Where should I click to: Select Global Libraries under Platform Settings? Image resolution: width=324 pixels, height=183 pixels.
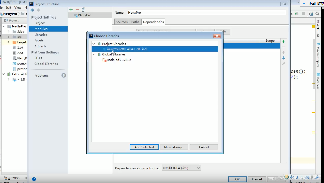(x=46, y=64)
